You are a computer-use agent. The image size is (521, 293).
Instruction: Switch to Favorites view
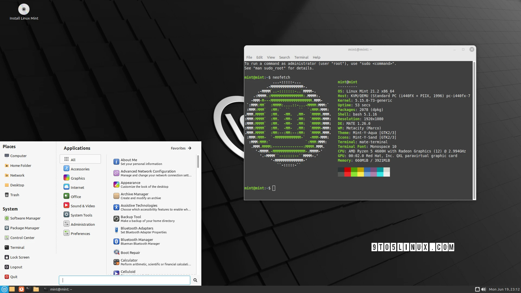(181, 148)
